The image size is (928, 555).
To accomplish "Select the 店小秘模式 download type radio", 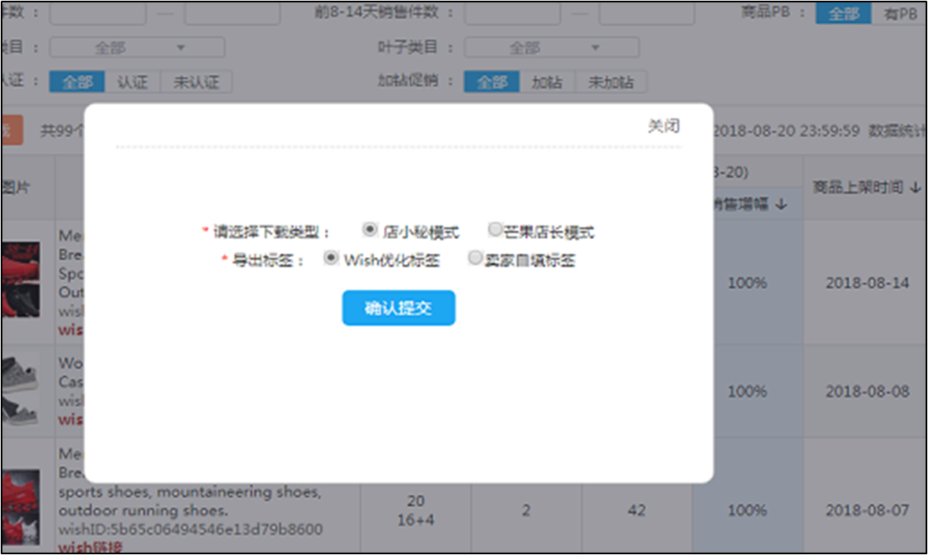I will click(x=369, y=230).
